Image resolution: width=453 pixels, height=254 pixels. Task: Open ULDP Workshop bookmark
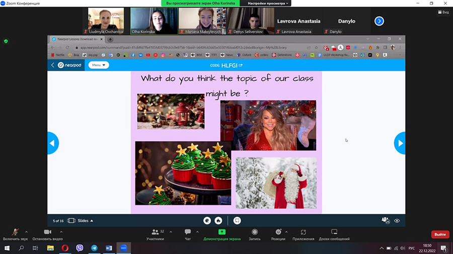(x=334, y=55)
